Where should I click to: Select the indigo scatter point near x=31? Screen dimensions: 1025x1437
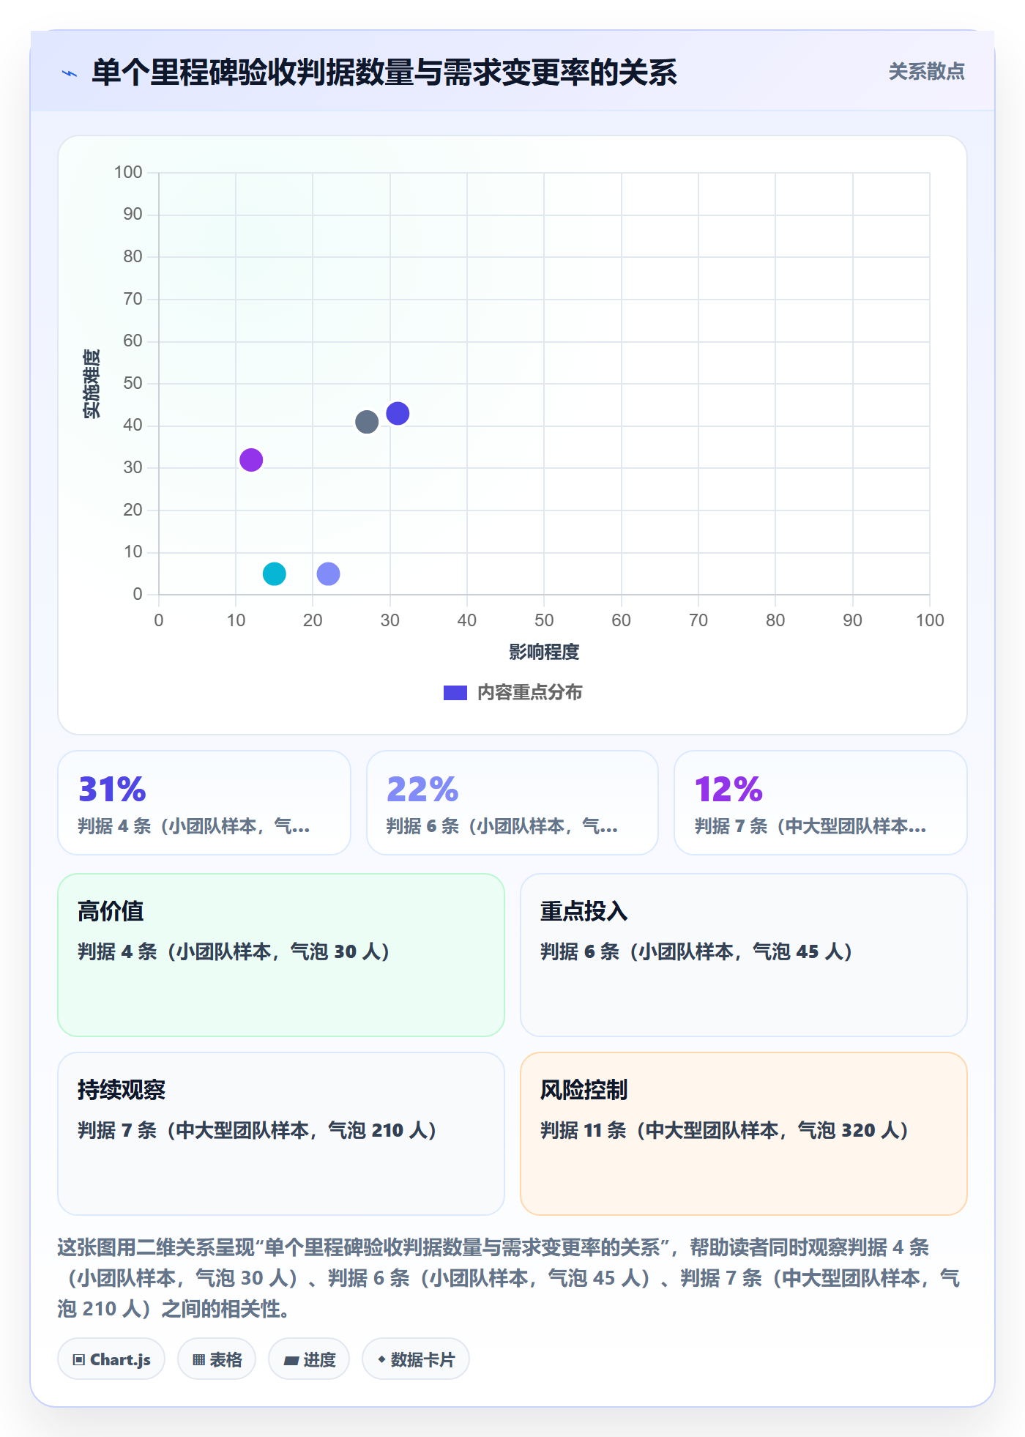tap(398, 413)
